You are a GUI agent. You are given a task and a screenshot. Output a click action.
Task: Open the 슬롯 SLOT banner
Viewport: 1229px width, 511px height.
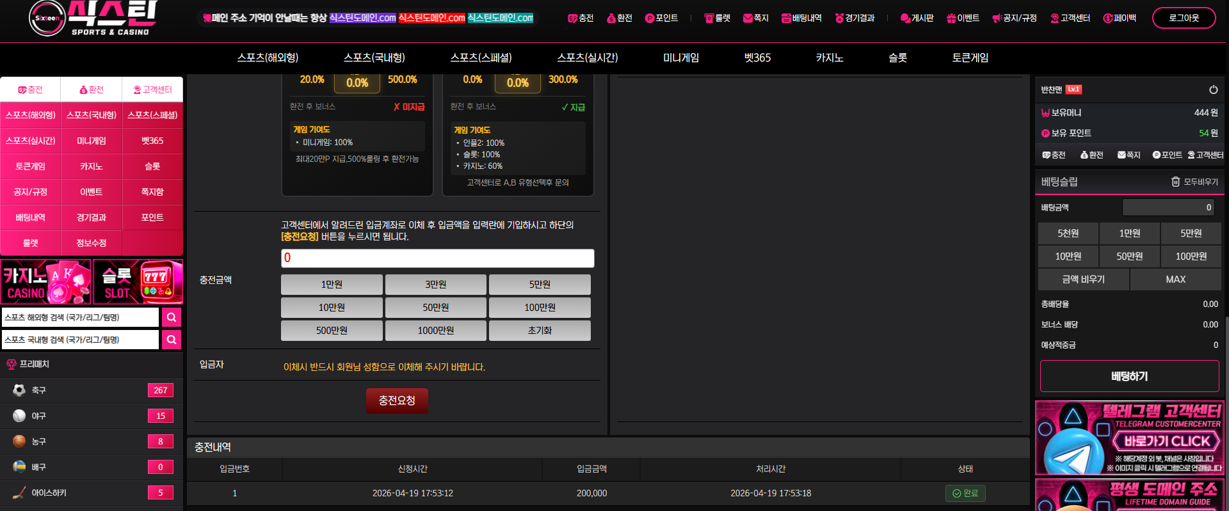(x=138, y=281)
